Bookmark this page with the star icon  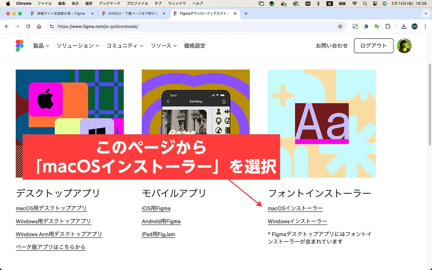click(x=340, y=26)
